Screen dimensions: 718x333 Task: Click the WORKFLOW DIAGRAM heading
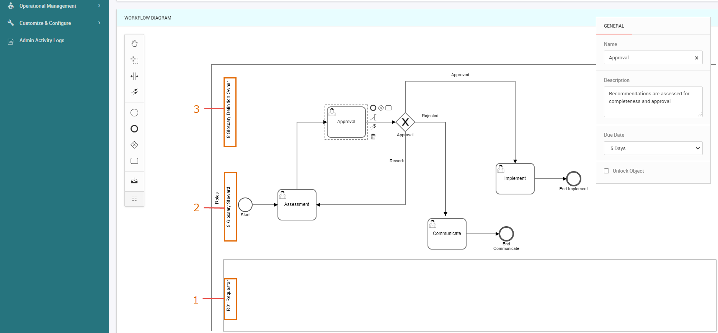[x=148, y=18]
